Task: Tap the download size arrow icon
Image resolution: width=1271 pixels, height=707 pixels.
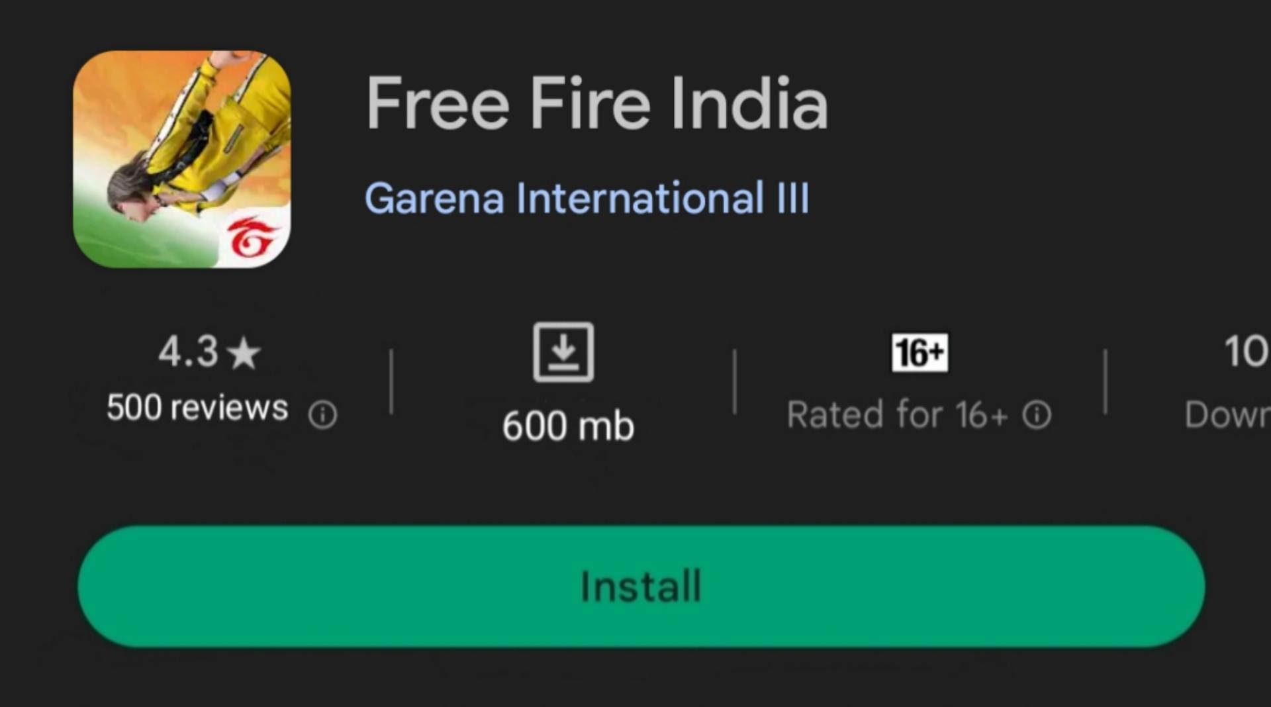Action: (x=563, y=352)
